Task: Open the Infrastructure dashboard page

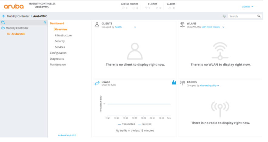Action: pyautogui.click(x=63, y=35)
